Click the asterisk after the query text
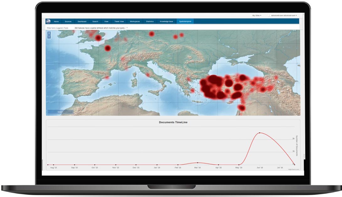The width and height of the screenshot is (342, 197). 127,28
